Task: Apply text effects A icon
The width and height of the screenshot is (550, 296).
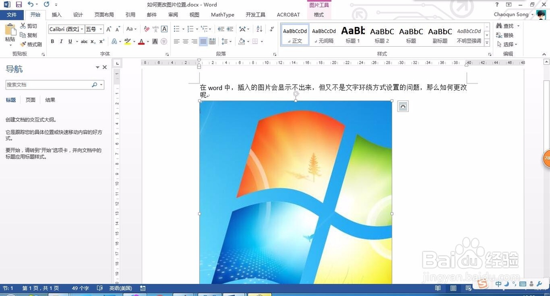Action: pos(114,41)
